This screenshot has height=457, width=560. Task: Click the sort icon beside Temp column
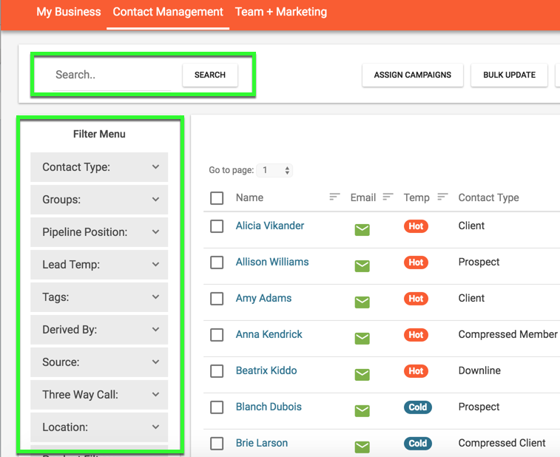[442, 197]
